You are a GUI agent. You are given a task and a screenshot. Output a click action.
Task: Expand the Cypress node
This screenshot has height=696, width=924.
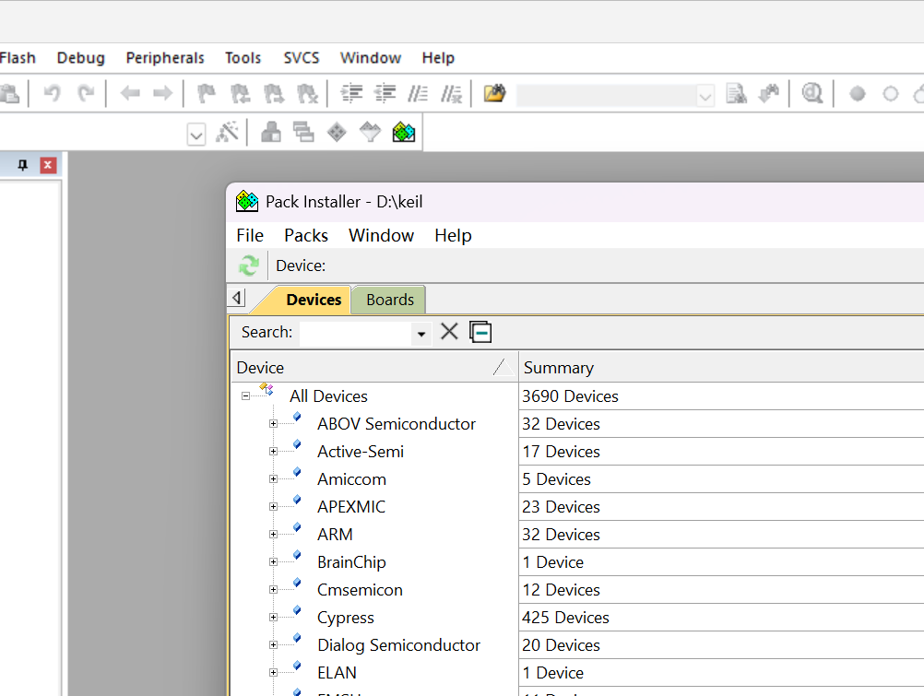click(x=274, y=618)
